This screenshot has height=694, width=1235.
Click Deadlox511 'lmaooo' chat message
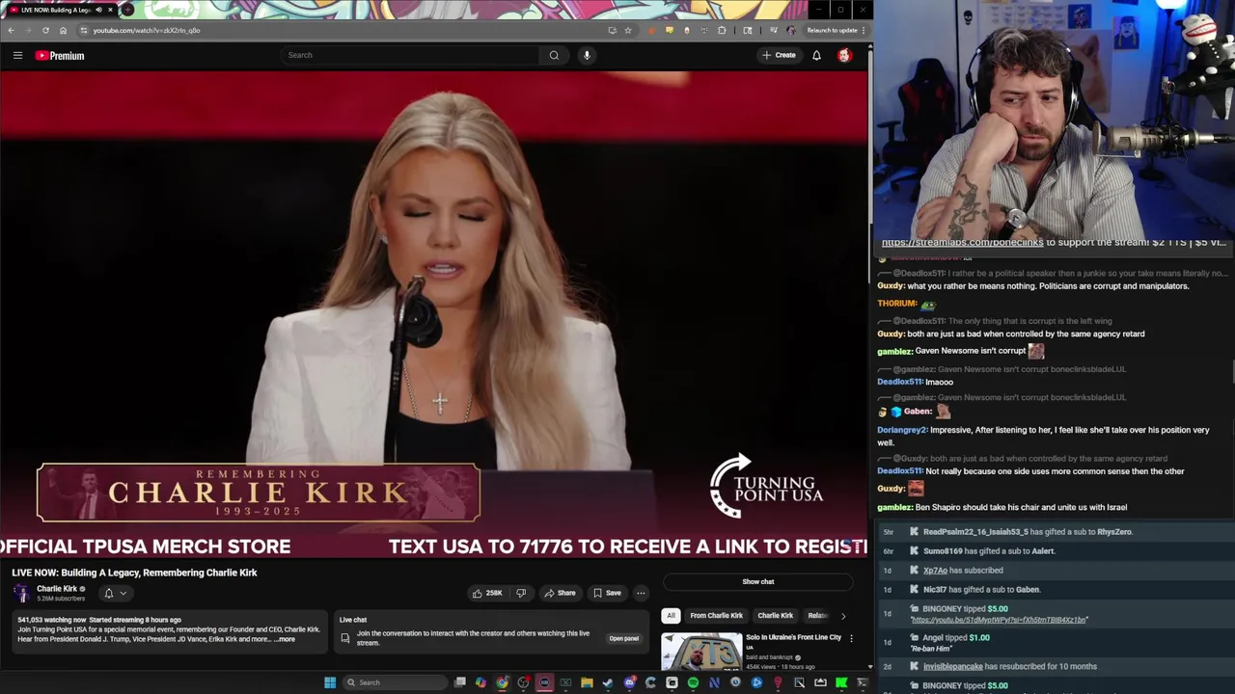915,382
